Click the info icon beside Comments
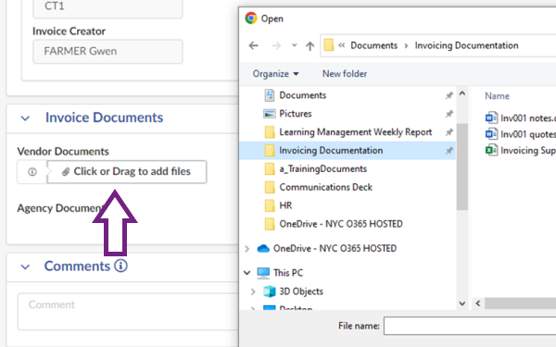 coord(120,266)
